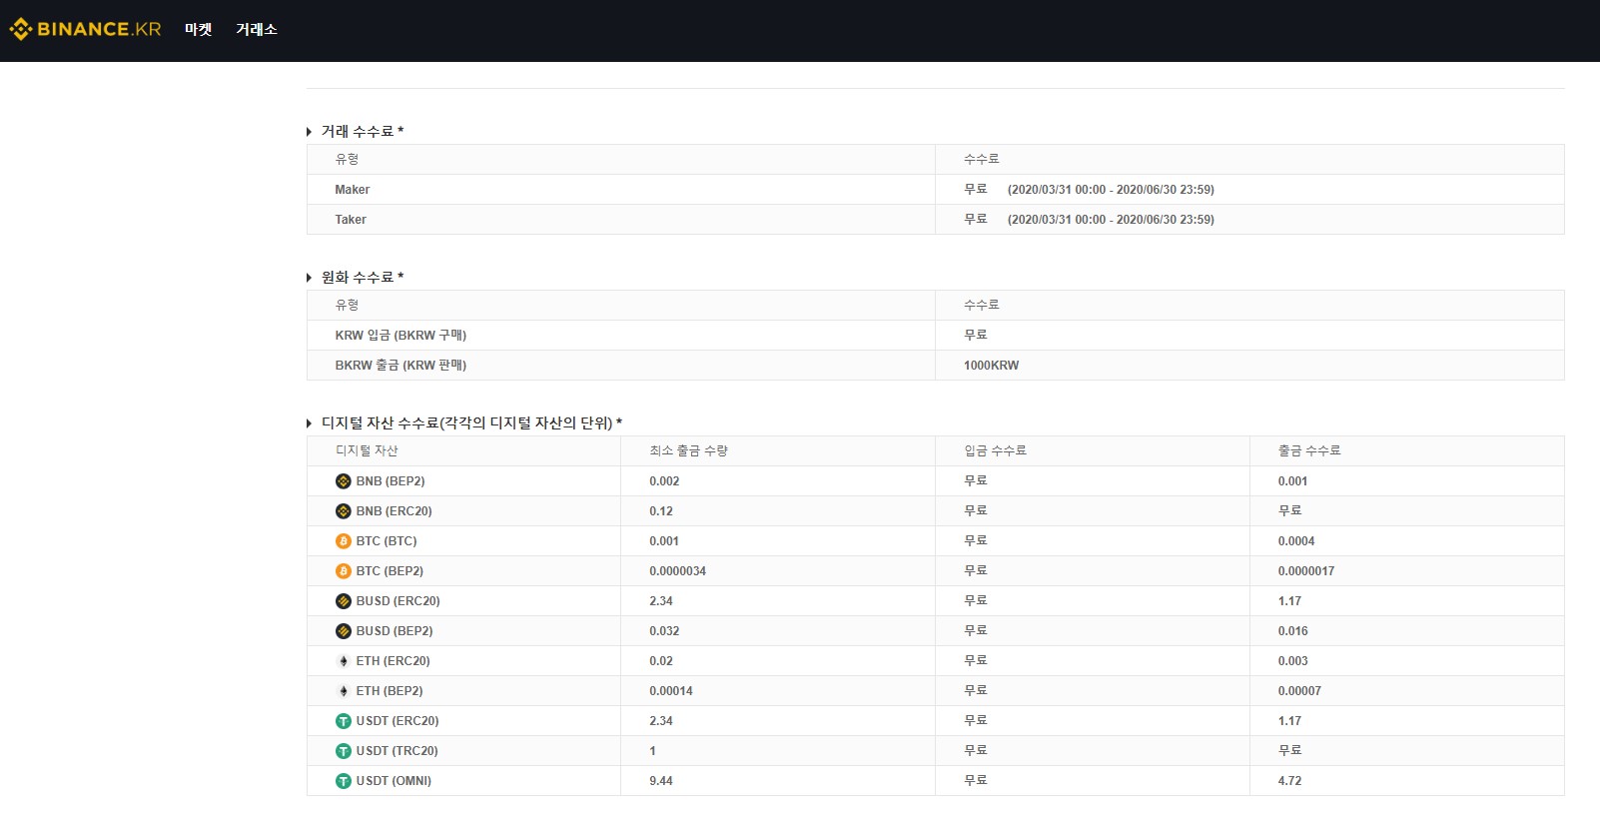This screenshot has width=1600, height=827.
Task: Click BUSD (BEP2) withdrawal fee 0.016
Action: click(x=1293, y=631)
